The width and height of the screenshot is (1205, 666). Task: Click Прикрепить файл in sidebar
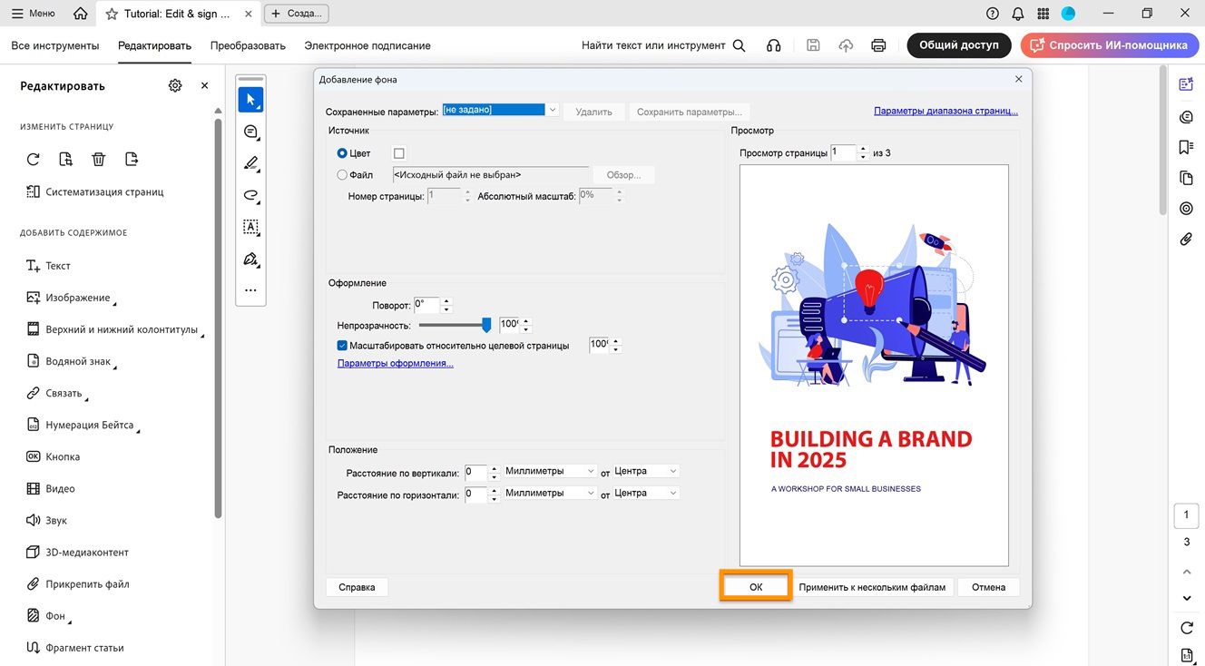click(78, 584)
